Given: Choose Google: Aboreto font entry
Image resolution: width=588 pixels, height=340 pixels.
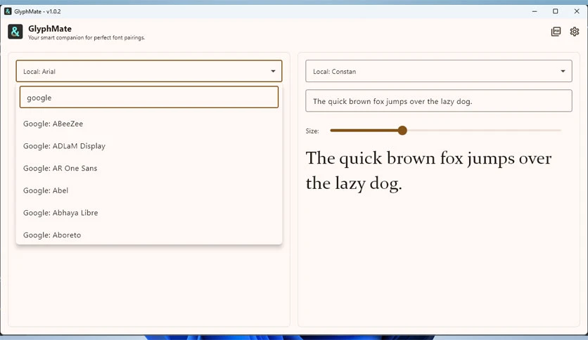Looking at the screenshot, I should tap(149, 235).
